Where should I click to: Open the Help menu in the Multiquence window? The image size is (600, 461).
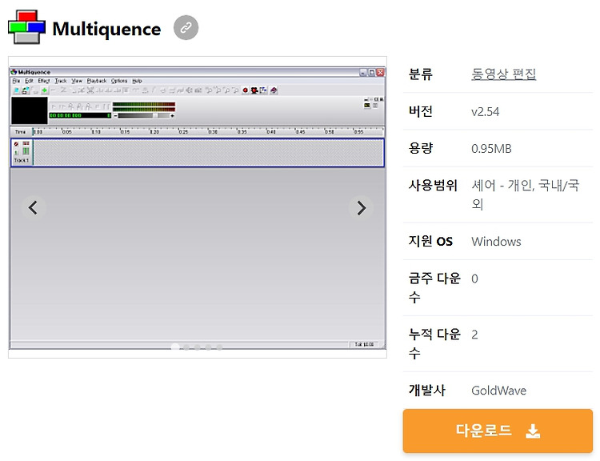(137, 81)
